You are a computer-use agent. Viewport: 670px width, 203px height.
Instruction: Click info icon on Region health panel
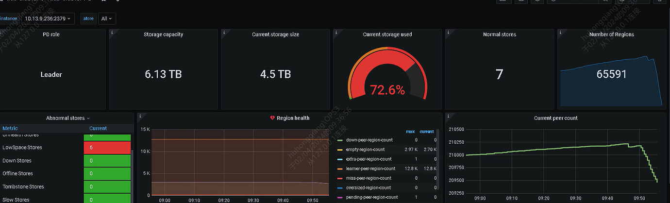(140, 116)
